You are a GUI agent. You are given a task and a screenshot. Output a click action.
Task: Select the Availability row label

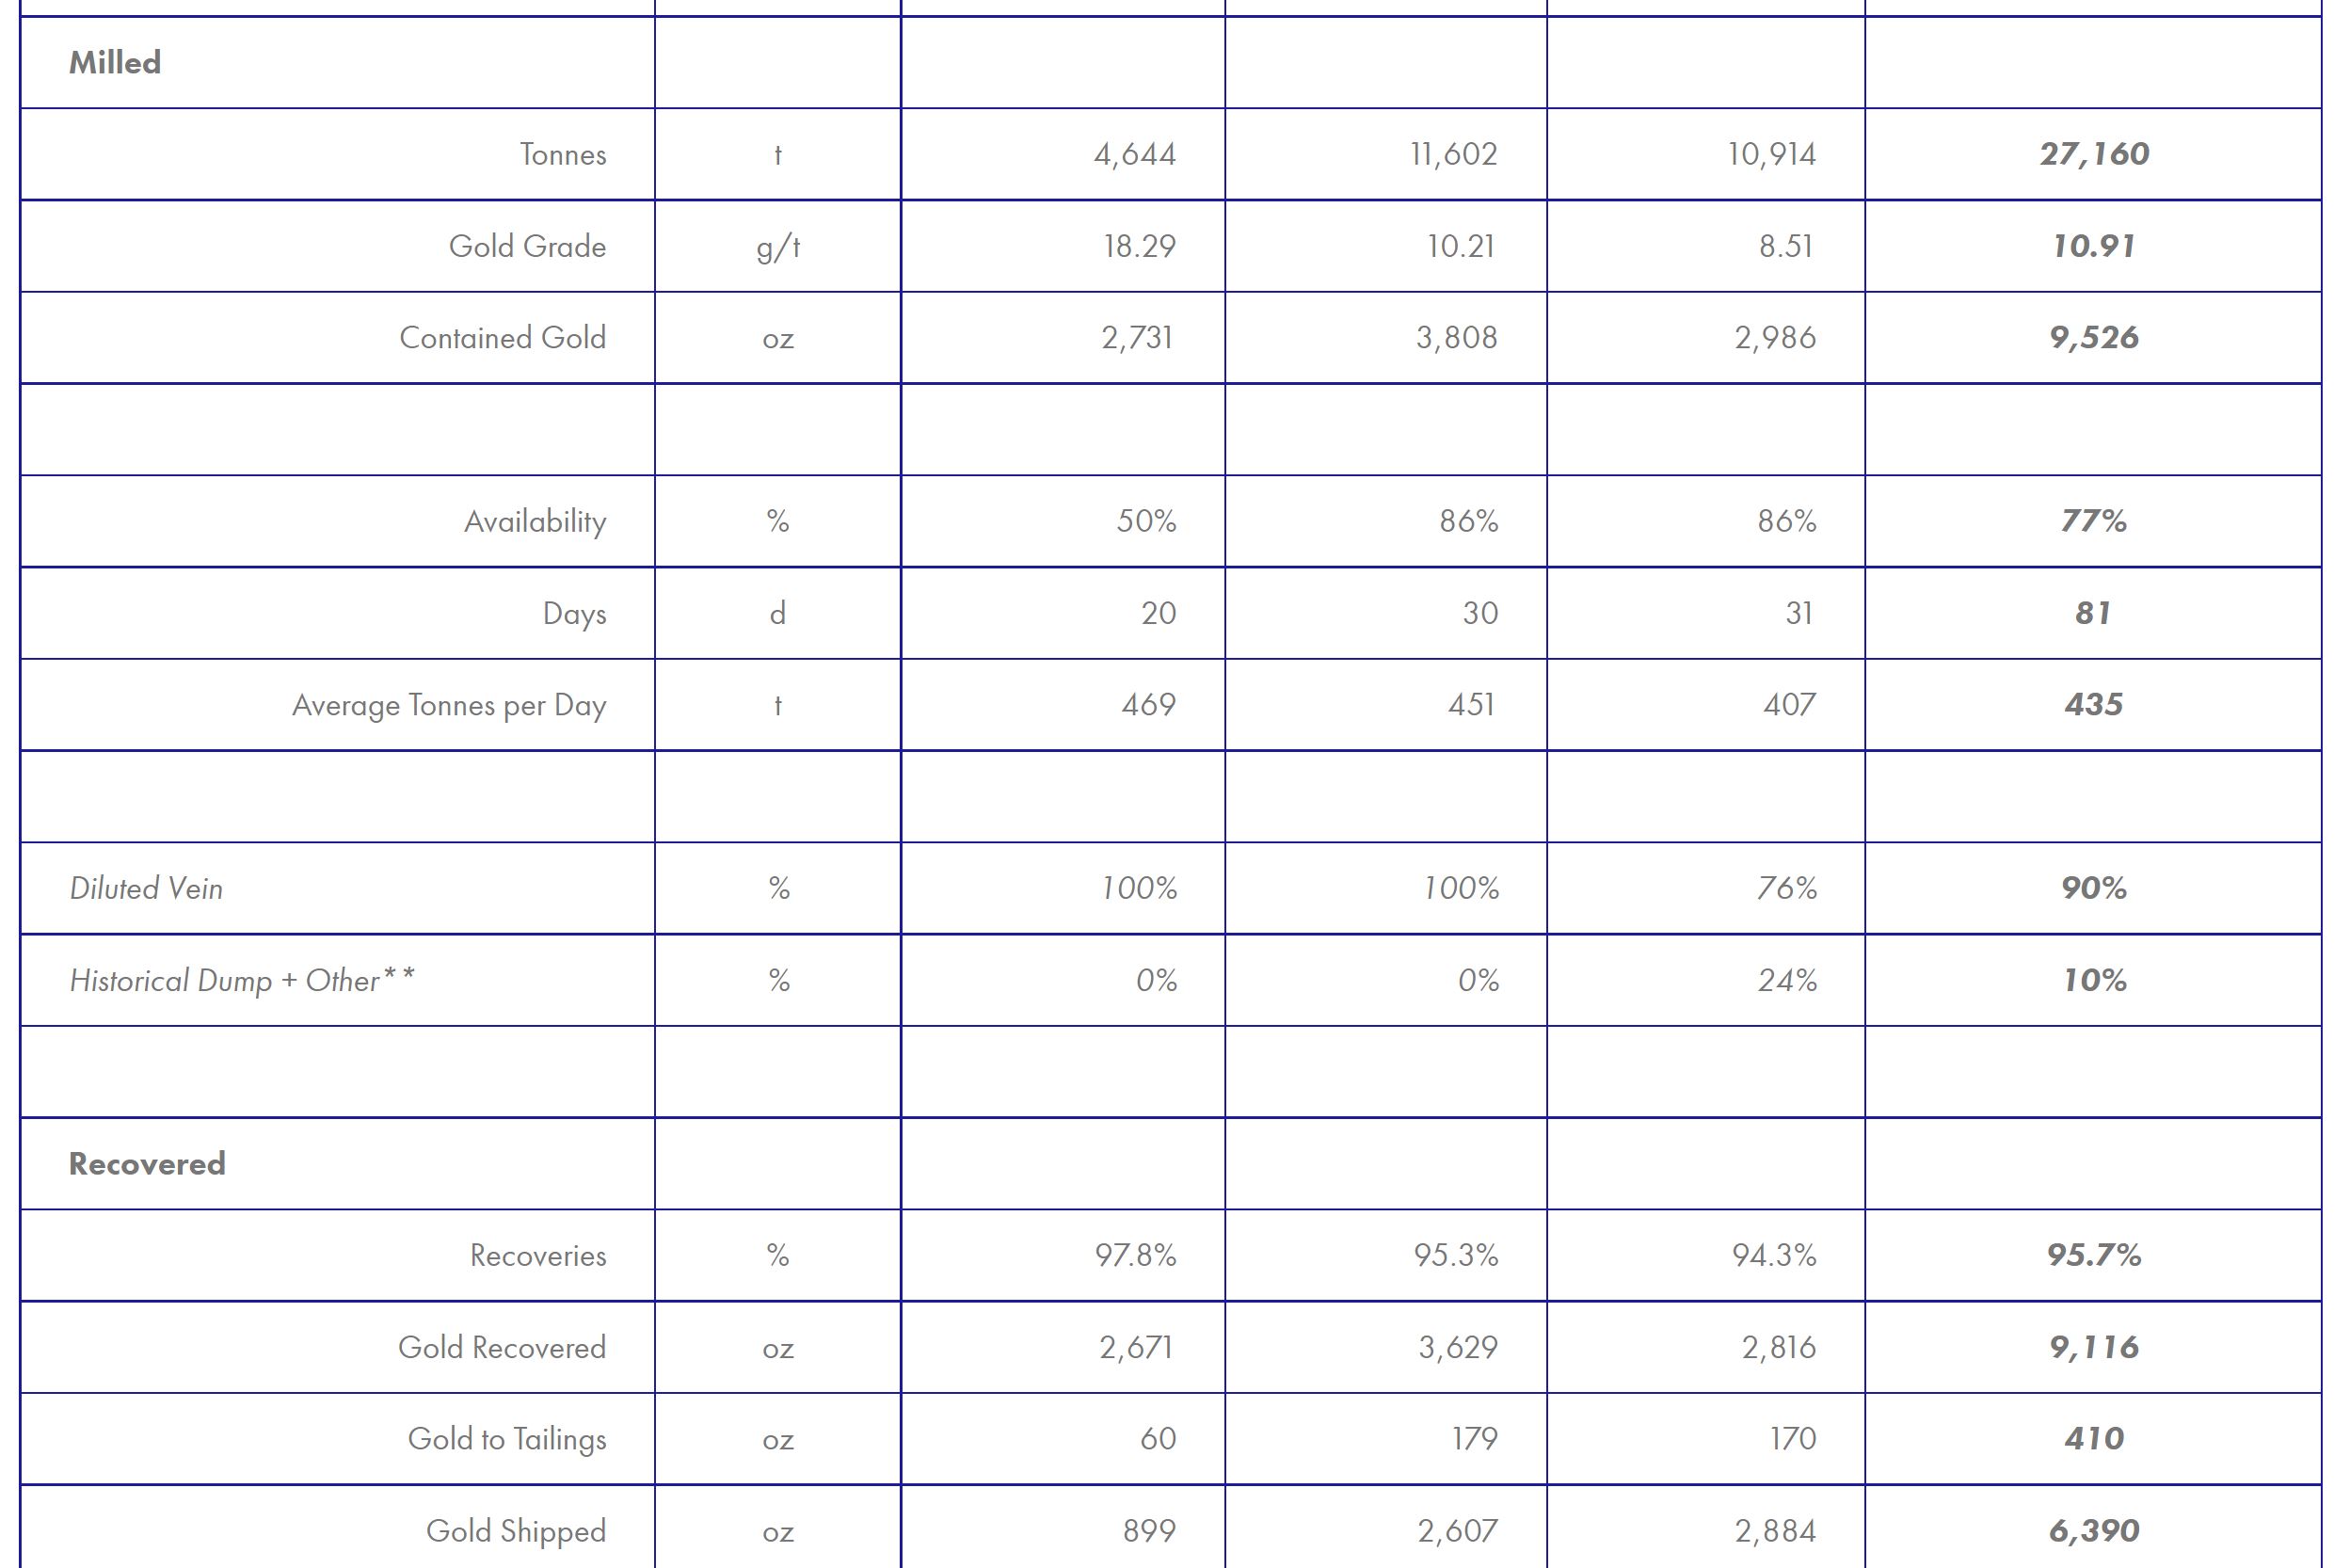[535, 521]
